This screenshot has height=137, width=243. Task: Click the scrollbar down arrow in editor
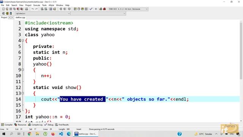click(241, 121)
